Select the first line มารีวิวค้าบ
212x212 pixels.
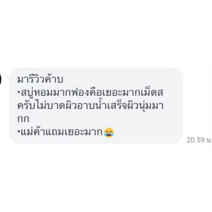click(x=40, y=79)
